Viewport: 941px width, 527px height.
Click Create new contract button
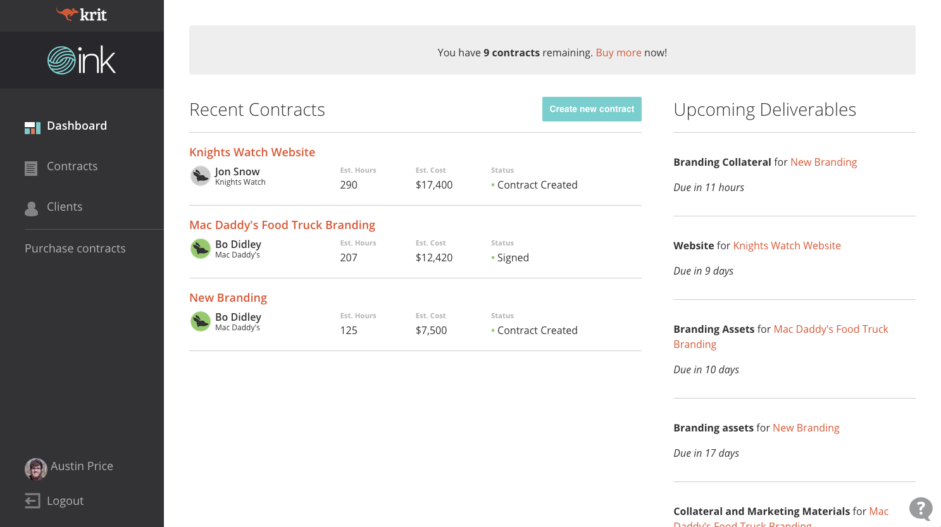[x=592, y=109]
